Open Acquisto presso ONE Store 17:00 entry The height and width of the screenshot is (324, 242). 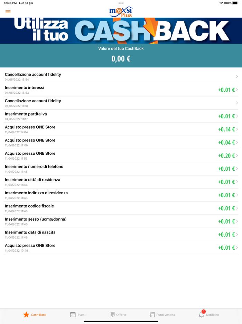[121, 142]
